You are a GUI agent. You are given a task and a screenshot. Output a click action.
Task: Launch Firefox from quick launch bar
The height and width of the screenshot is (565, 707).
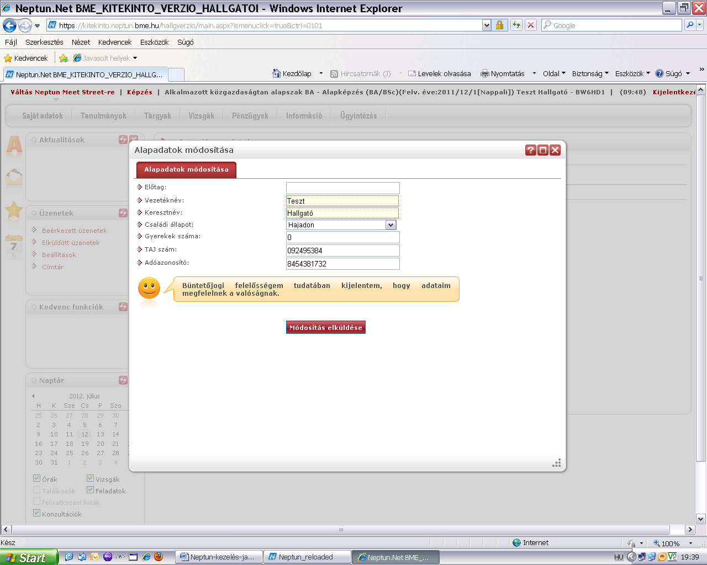[x=159, y=557]
